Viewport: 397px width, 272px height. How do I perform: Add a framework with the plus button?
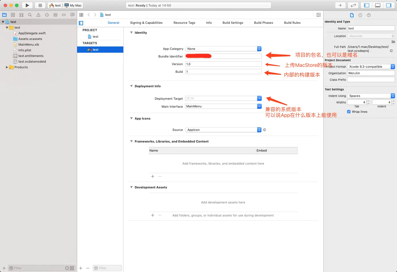[153, 177]
